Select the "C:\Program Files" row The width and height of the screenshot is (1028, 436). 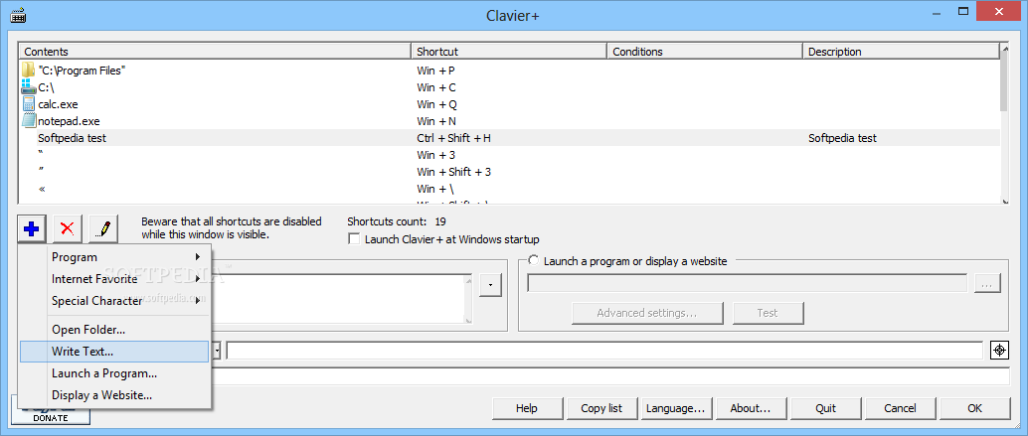tap(509, 71)
